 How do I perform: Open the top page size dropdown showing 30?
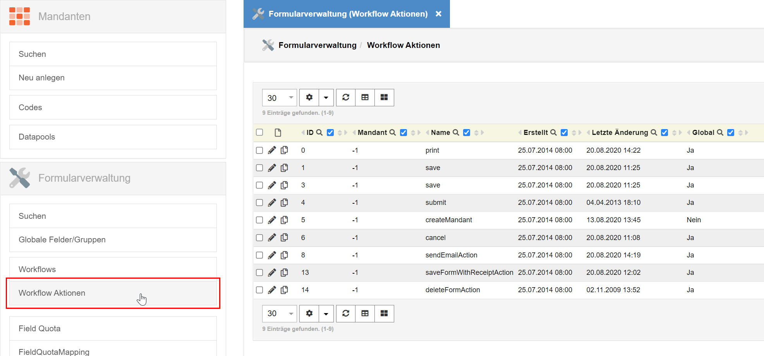tap(279, 98)
